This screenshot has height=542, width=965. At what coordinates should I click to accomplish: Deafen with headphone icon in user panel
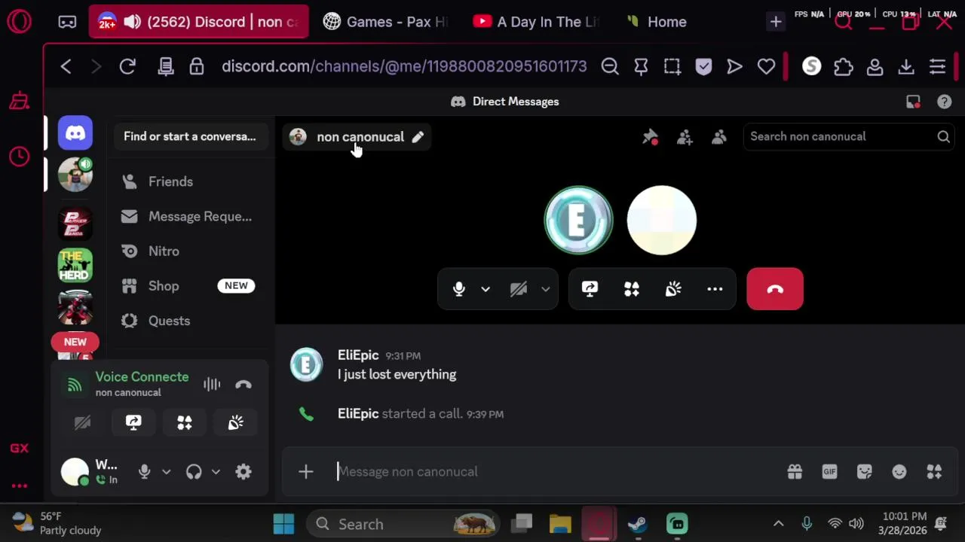194,472
